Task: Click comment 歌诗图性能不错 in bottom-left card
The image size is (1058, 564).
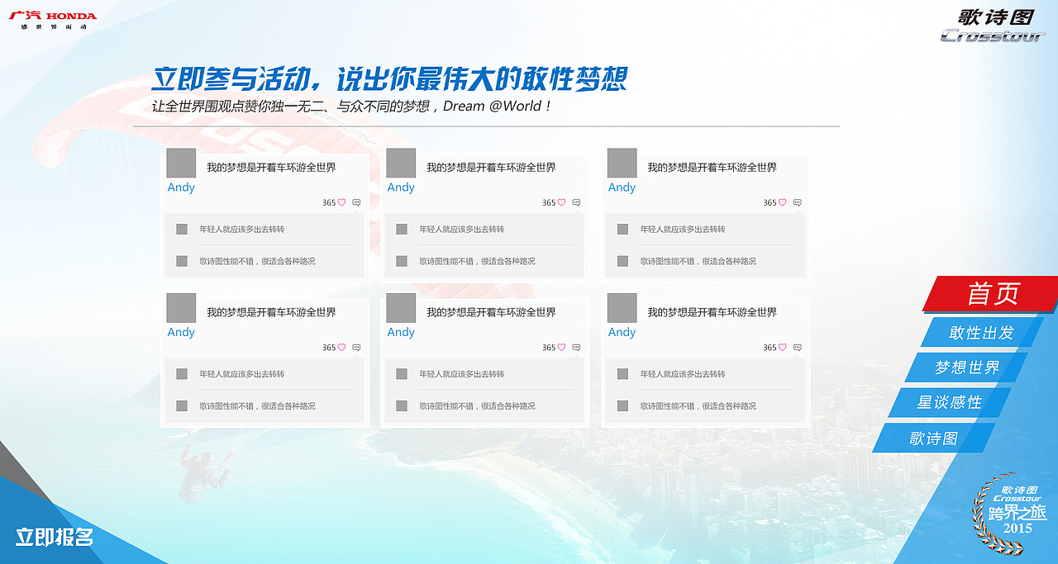Action: (257, 406)
